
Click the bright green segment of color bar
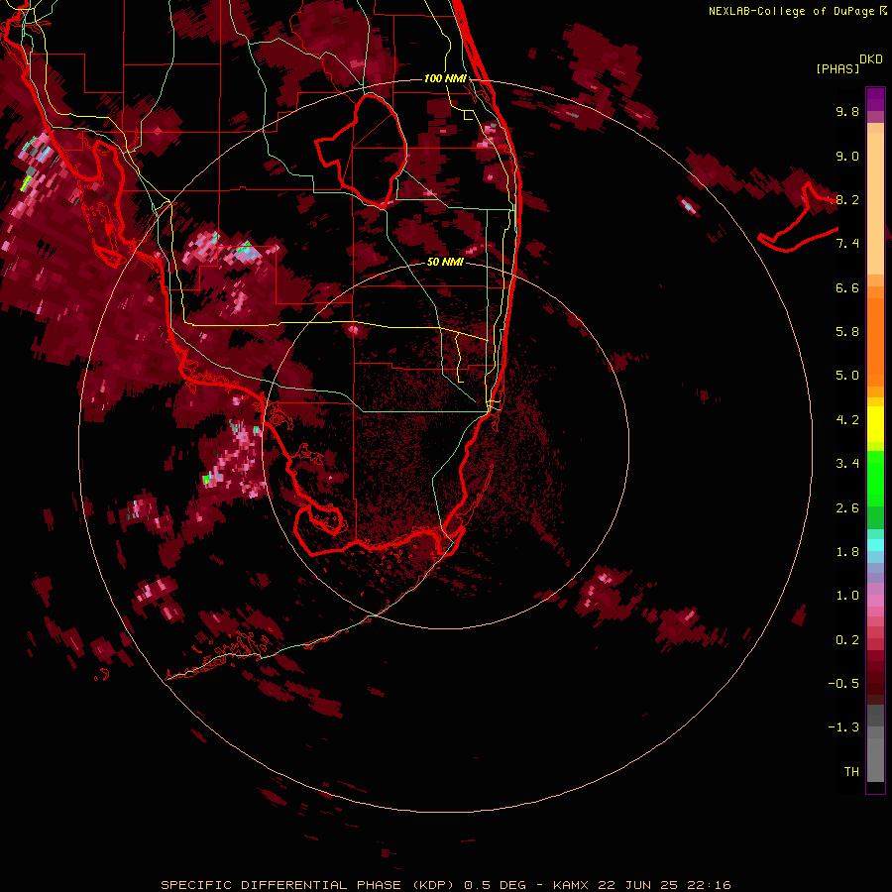875,478
